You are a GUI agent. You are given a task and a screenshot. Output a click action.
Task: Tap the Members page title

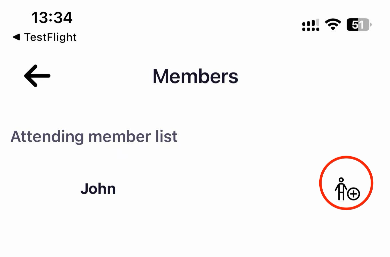(195, 76)
